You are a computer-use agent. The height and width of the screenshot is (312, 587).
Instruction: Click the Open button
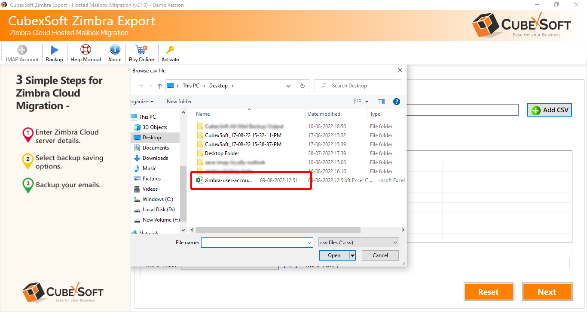(x=334, y=255)
